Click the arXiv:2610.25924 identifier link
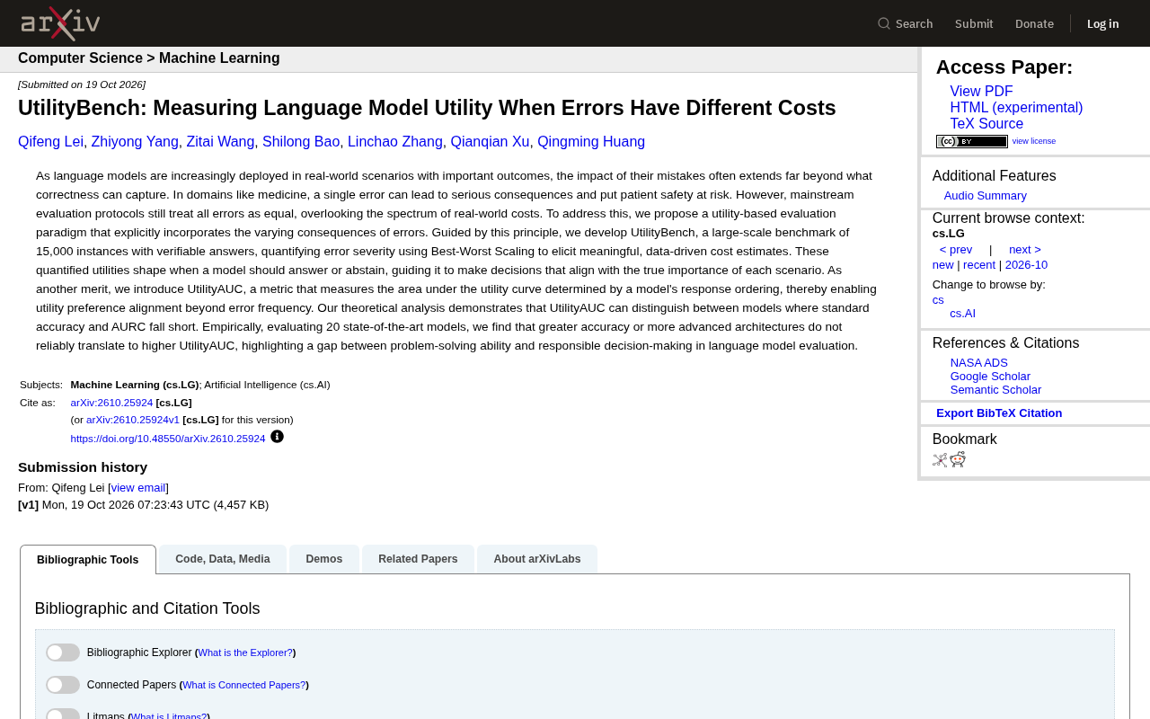The height and width of the screenshot is (719, 1150). coord(111,403)
